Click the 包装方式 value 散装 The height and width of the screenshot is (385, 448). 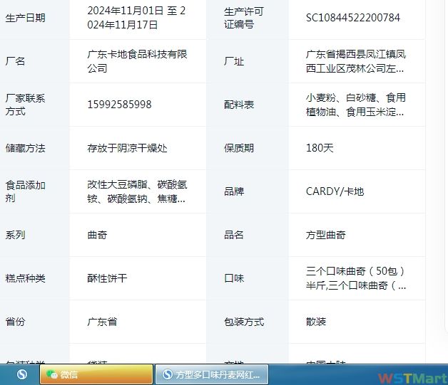tap(316, 322)
